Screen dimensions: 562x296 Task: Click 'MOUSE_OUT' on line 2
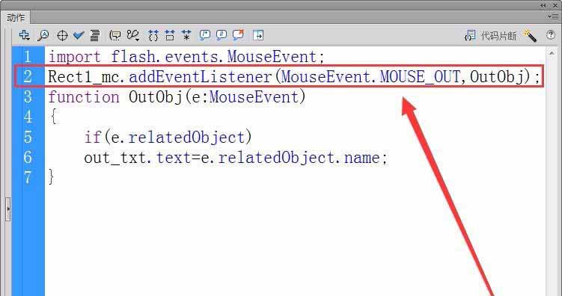(x=420, y=77)
